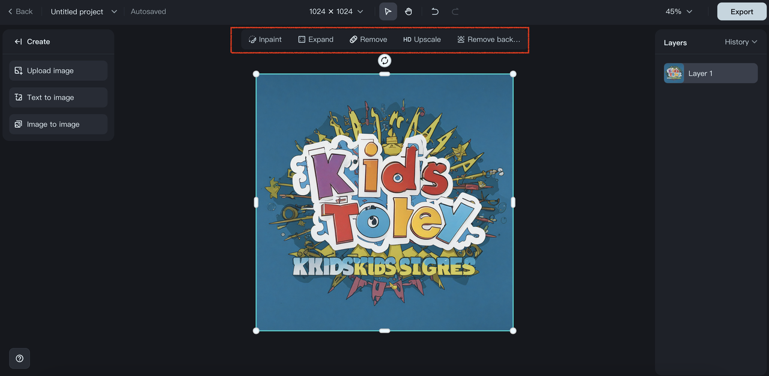Select the Remove eraser tool

tap(368, 40)
